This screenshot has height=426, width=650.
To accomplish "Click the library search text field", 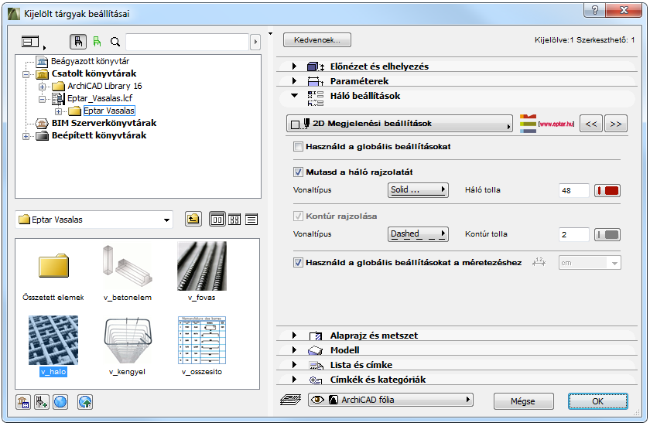I will pyautogui.click(x=187, y=42).
